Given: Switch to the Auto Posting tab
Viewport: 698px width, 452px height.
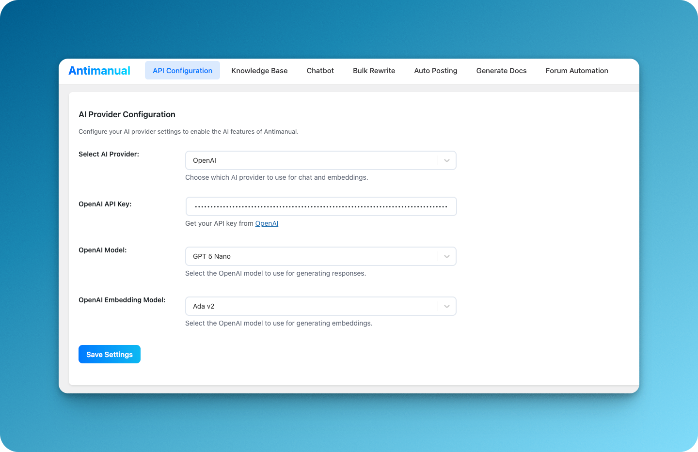Looking at the screenshot, I should tap(435, 71).
